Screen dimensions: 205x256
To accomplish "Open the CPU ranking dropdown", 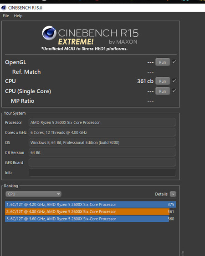I will tap(33, 194).
